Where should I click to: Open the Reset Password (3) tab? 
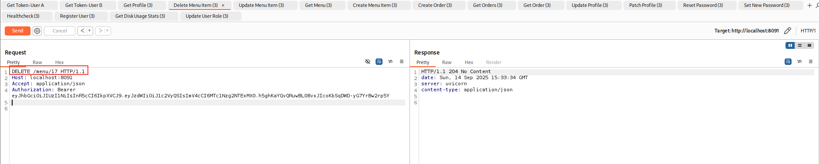click(x=707, y=5)
